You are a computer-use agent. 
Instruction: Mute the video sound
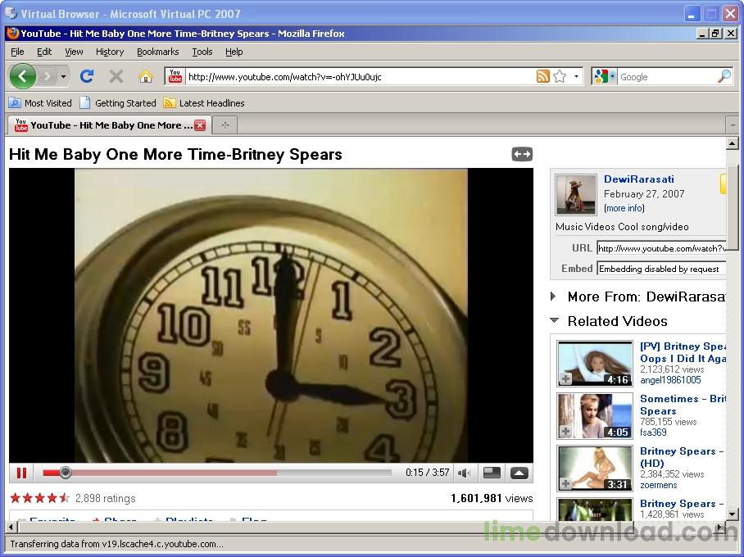[465, 473]
